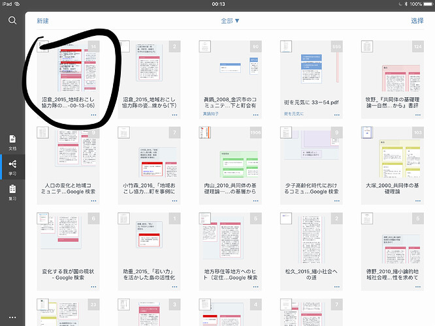Click the page count badge 90
The image size is (435, 326).
255,46
